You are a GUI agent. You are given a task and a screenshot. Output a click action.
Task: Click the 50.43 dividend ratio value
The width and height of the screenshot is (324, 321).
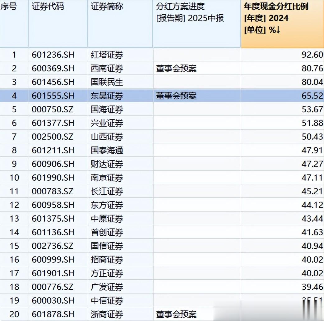(x=312, y=137)
